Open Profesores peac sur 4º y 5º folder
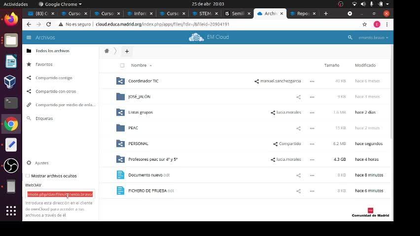 pos(153,159)
